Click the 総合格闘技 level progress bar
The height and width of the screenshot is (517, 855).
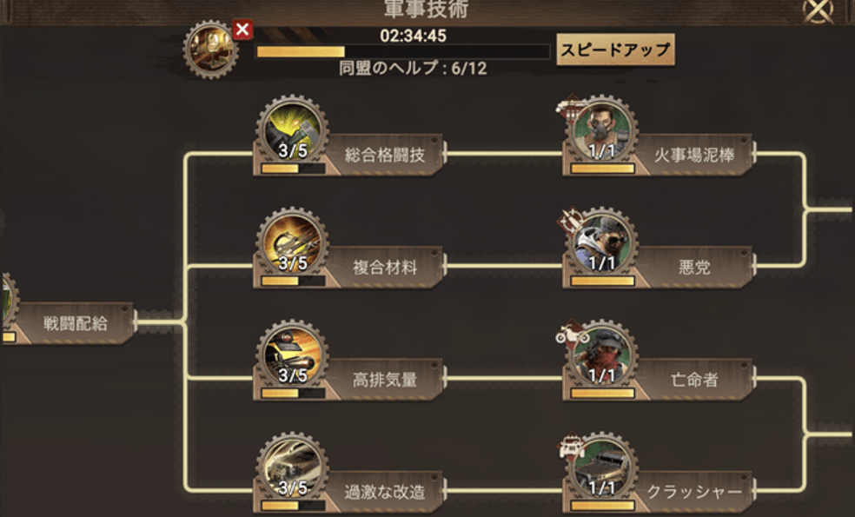tap(293, 169)
